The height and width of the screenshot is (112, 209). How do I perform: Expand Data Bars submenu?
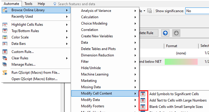coord(36,44)
